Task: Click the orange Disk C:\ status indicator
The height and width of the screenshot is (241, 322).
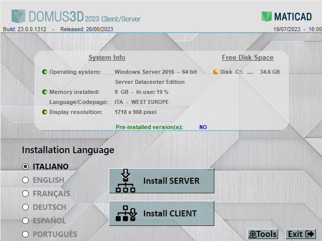Action: (216, 72)
